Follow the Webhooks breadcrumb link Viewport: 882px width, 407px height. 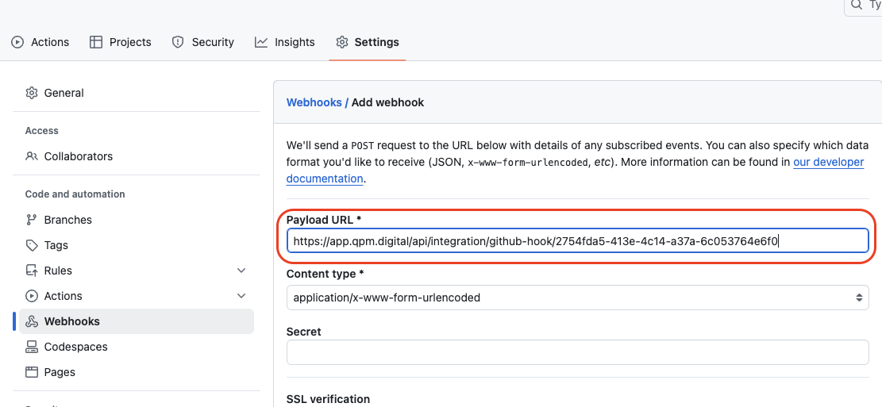(x=314, y=102)
